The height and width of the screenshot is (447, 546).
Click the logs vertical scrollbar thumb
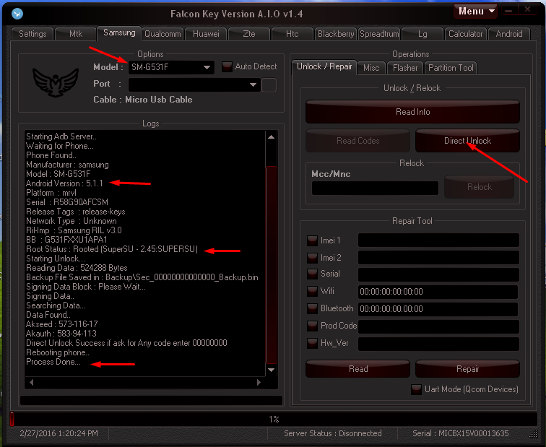pos(272,264)
